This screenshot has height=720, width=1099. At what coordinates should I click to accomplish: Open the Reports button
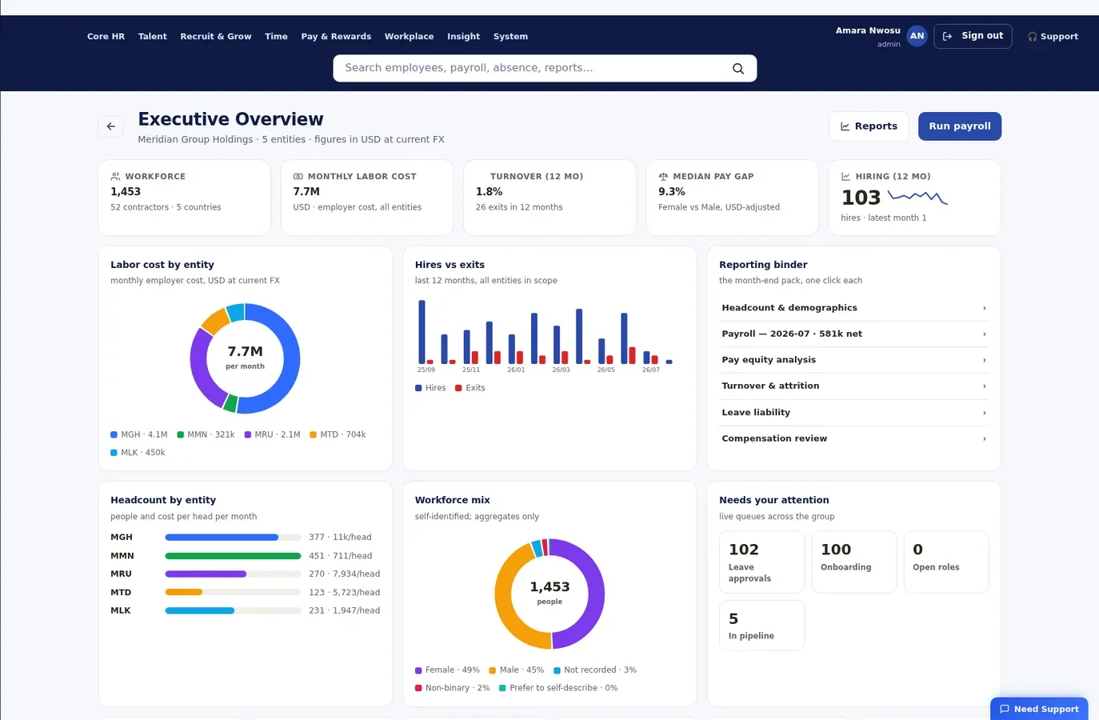[869, 126]
